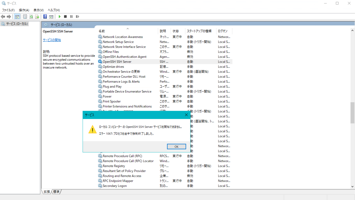Open the ファイル(F) menu
The height and width of the screenshot is (200, 355).
click(8, 10)
